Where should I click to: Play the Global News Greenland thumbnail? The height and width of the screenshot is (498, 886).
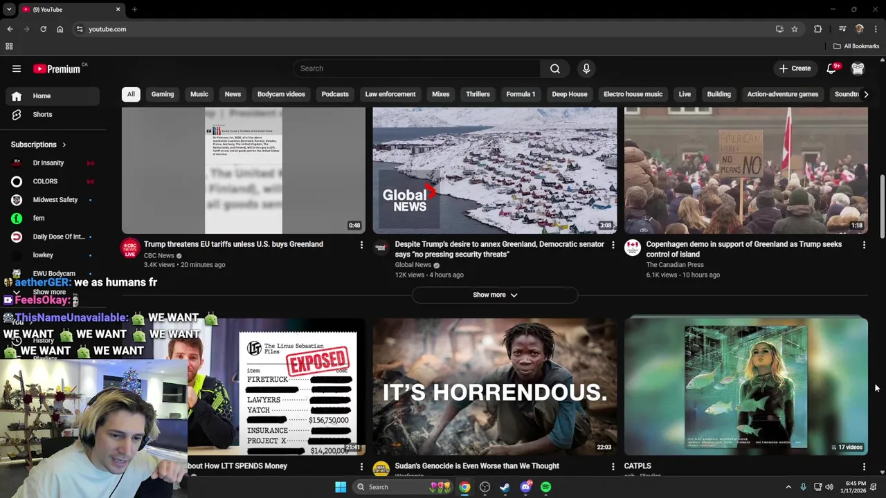coord(494,170)
